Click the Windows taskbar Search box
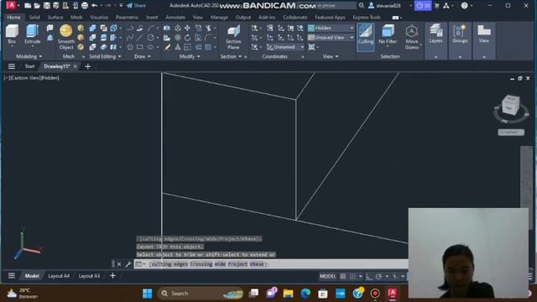 201,294
